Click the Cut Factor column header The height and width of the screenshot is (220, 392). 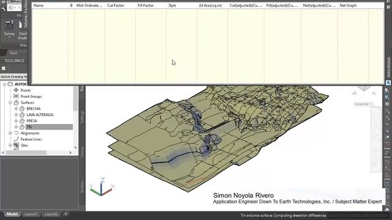click(x=120, y=5)
